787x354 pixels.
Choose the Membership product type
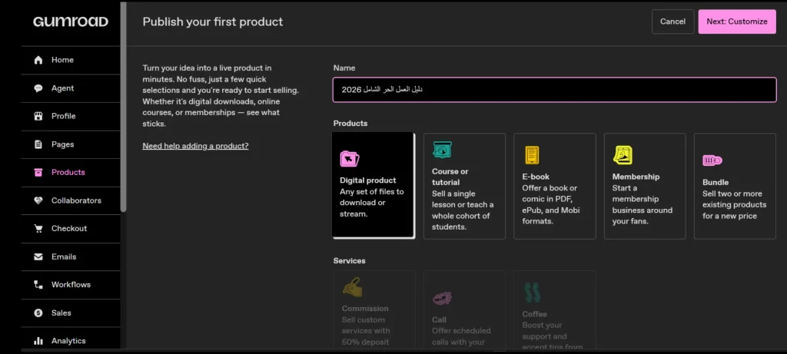(x=645, y=186)
